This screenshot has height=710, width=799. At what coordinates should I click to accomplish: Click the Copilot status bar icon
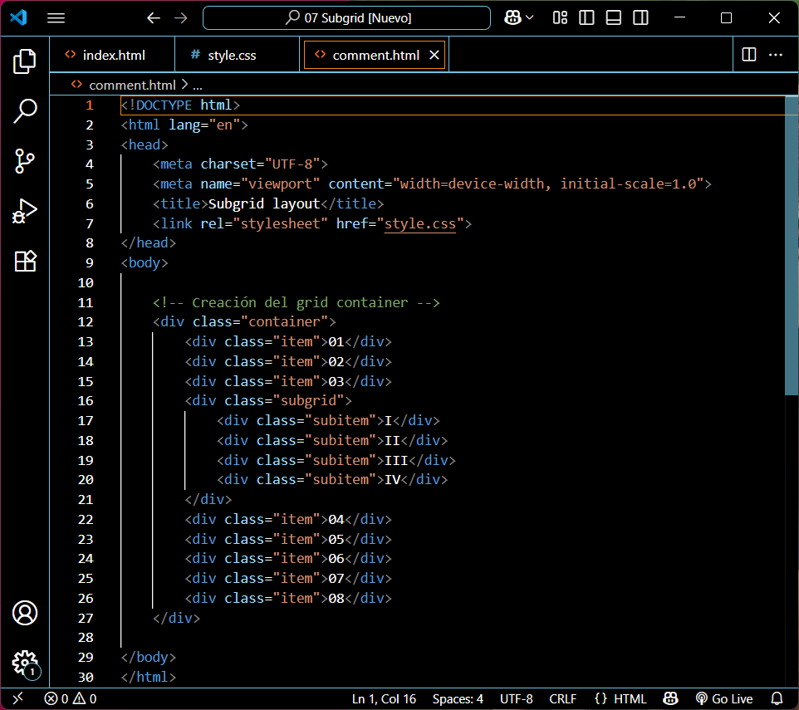[x=670, y=698]
